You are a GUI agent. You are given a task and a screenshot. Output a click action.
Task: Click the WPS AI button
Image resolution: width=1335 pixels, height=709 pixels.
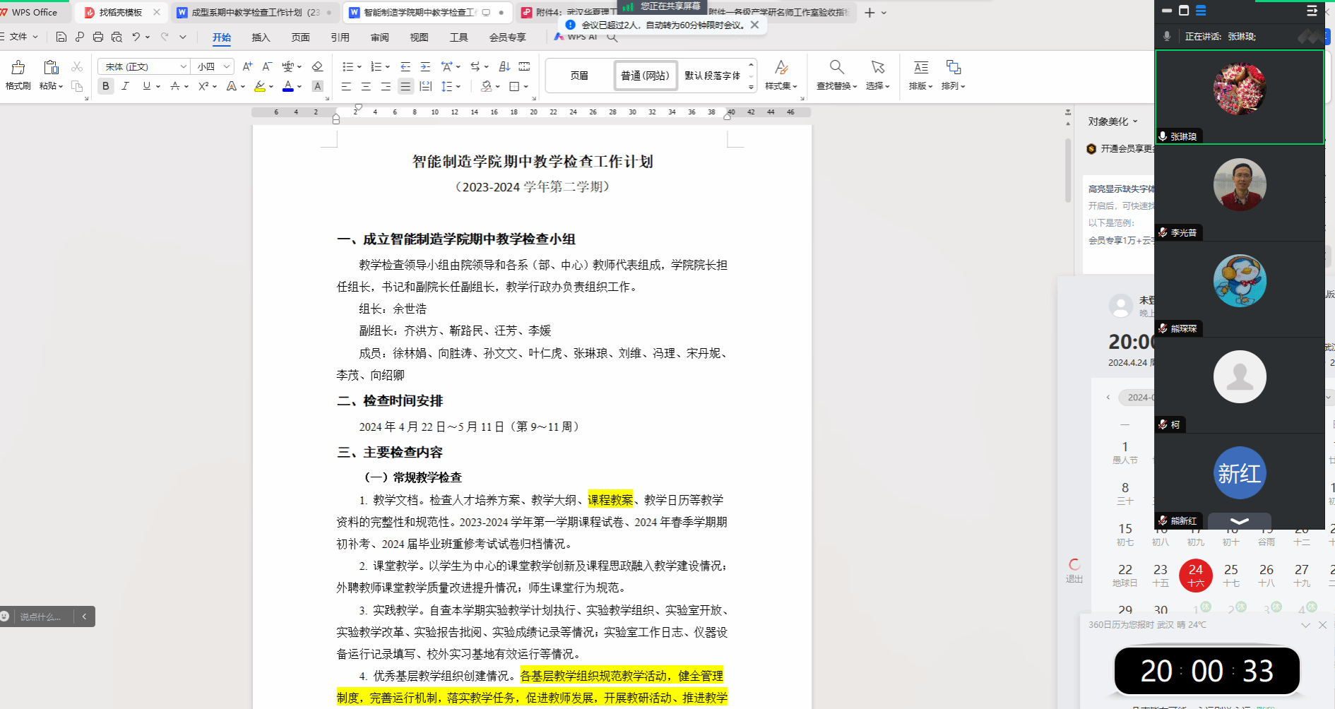[x=576, y=37]
